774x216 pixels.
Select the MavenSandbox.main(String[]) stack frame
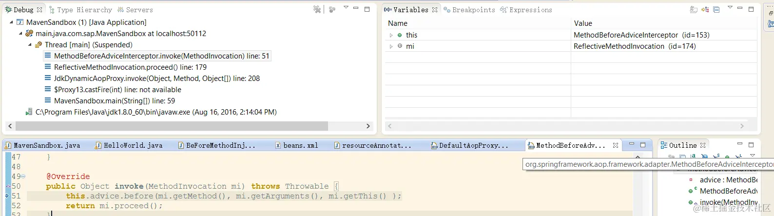pyautogui.click(x=110, y=101)
